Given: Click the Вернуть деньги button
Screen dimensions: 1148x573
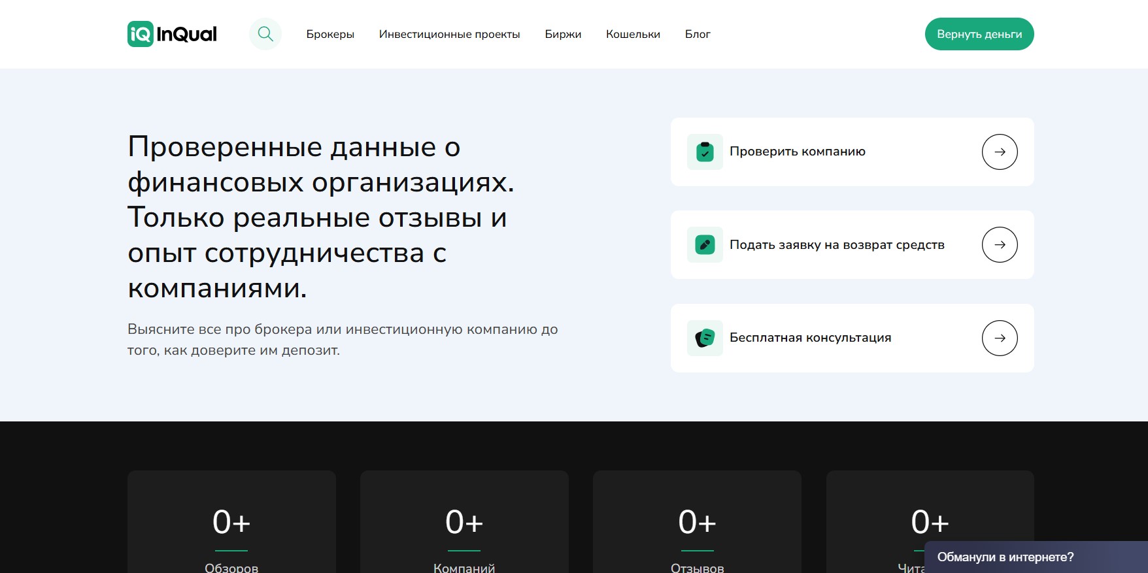Looking at the screenshot, I should click(x=979, y=34).
